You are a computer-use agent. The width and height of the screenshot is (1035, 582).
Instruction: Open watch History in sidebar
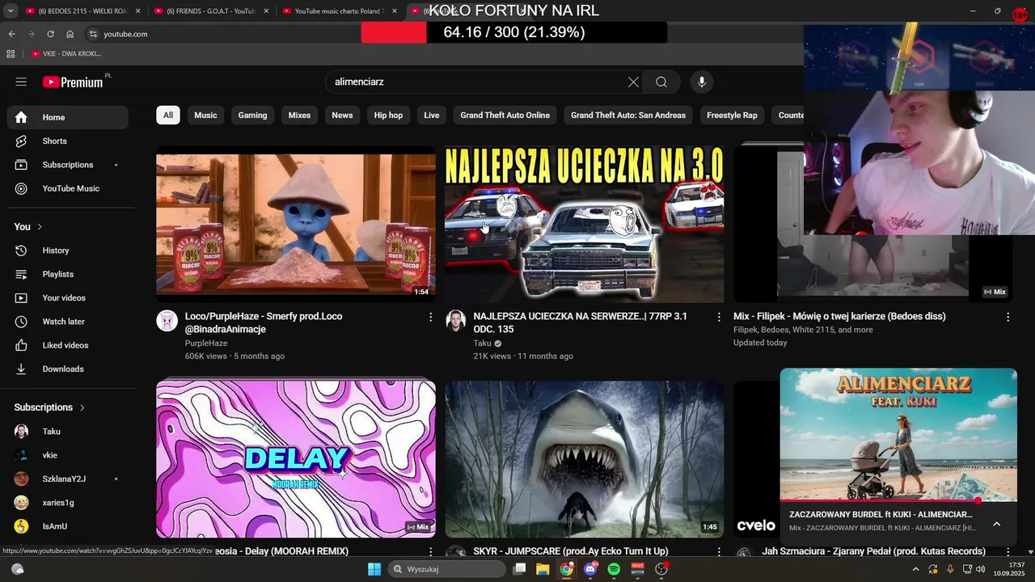coord(68,251)
